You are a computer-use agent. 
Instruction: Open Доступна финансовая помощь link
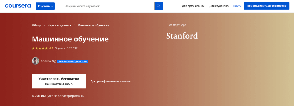111,81
